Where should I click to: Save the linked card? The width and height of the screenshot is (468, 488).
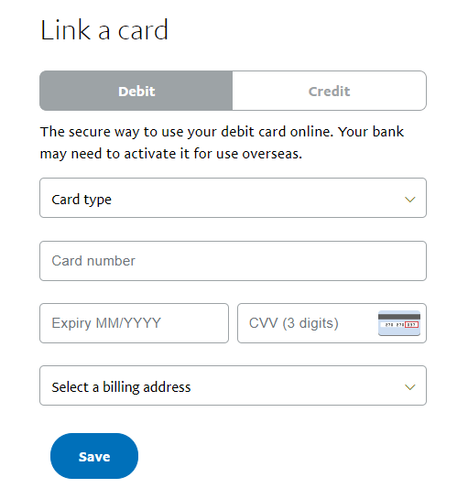pyautogui.click(x=94, y=456)
